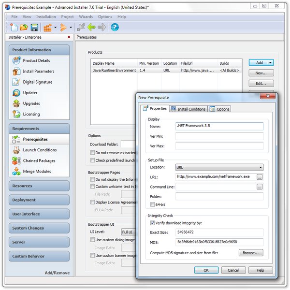290x290 pixels.
Task: Open the Build icon dropdown arrow
Action: [55, 28]
